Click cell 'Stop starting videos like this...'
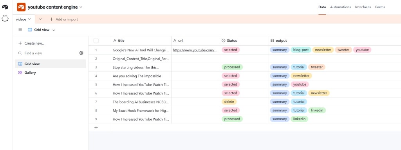The width and height of the screenshot is (401, 150). tap(141, 67)
